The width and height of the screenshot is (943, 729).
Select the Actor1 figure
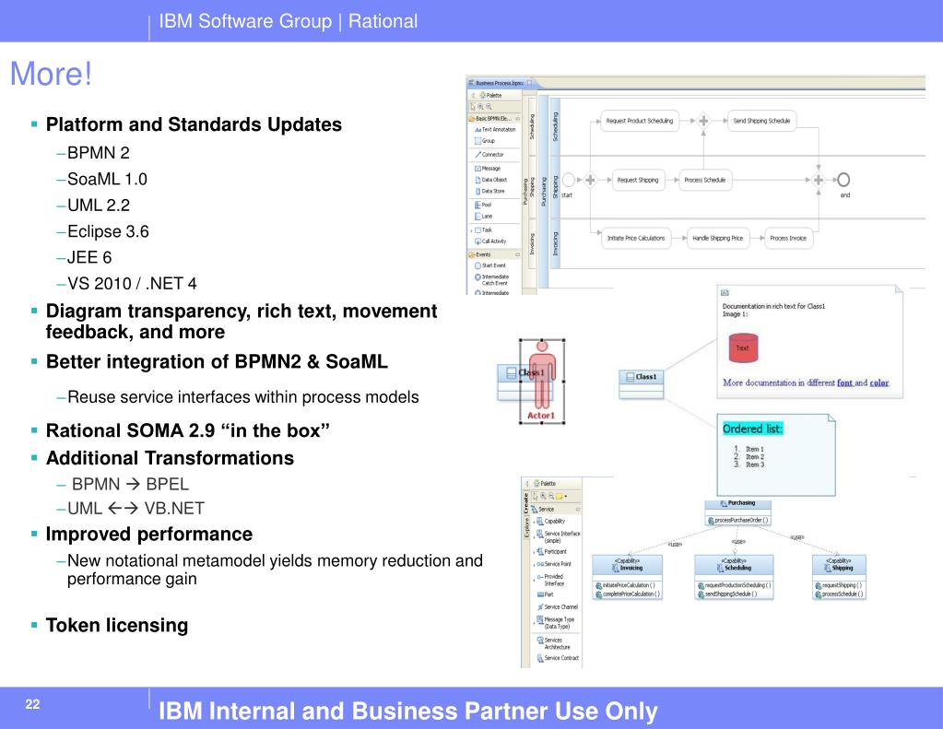pos(542,382)
